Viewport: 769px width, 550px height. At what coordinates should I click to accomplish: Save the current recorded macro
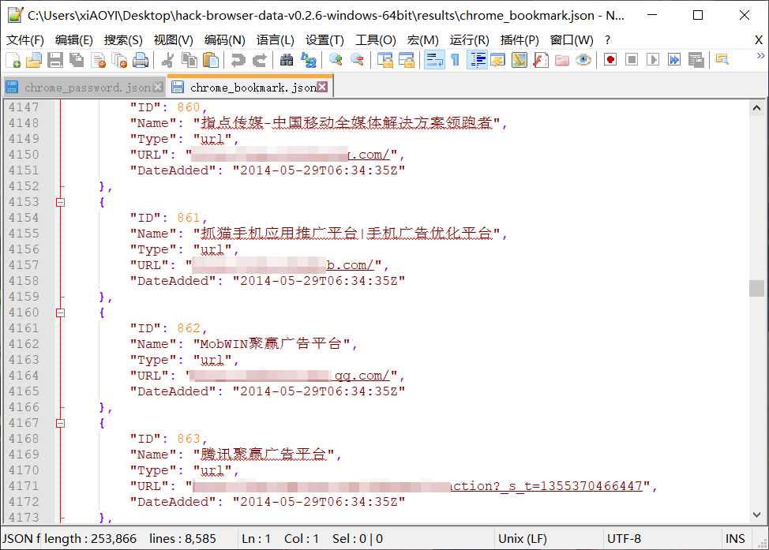(x=696, y=60)
